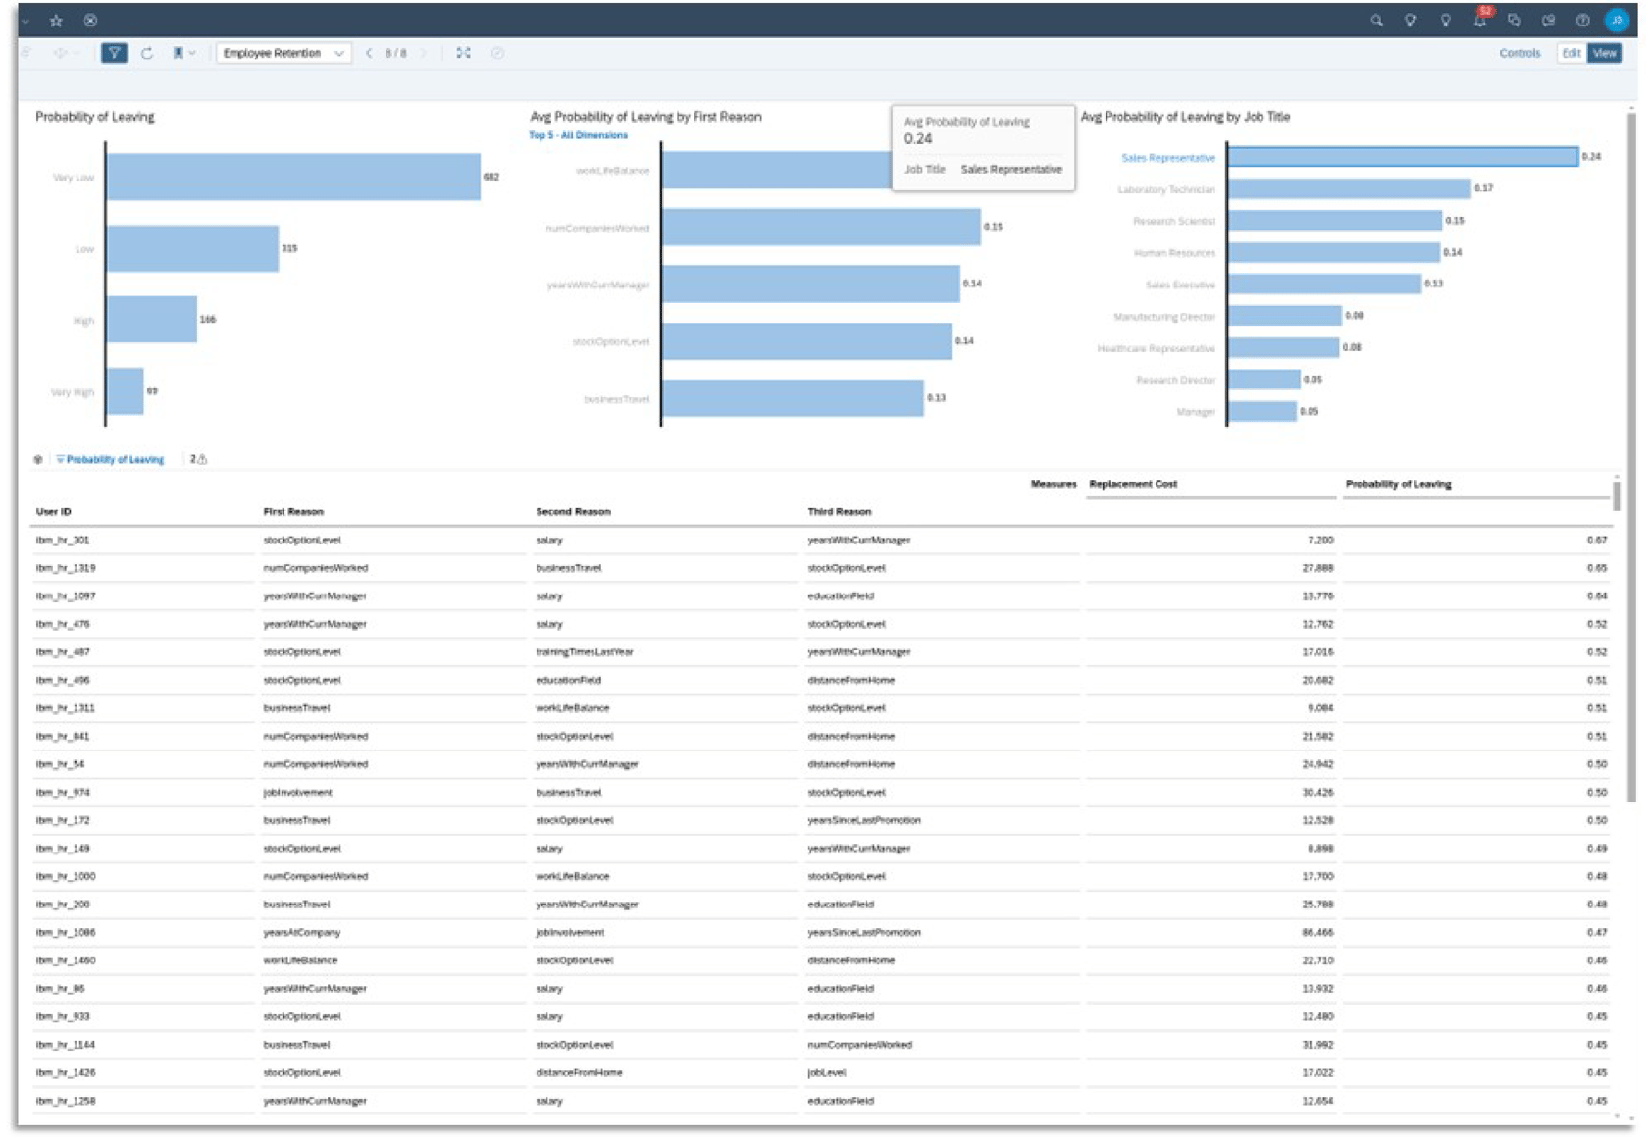1646x1138 pixels.
Task: Toggle the story filter funnel button
Action: click(x=114, y=53)
